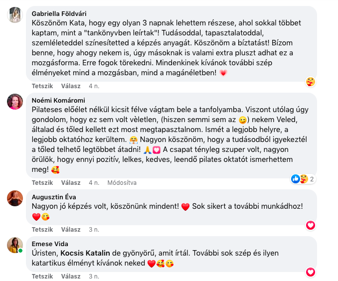This screenshot has width=338, height=281.
Task: Open Gabriella Földvári's profile picture
Action: click(x=15, y=15)
